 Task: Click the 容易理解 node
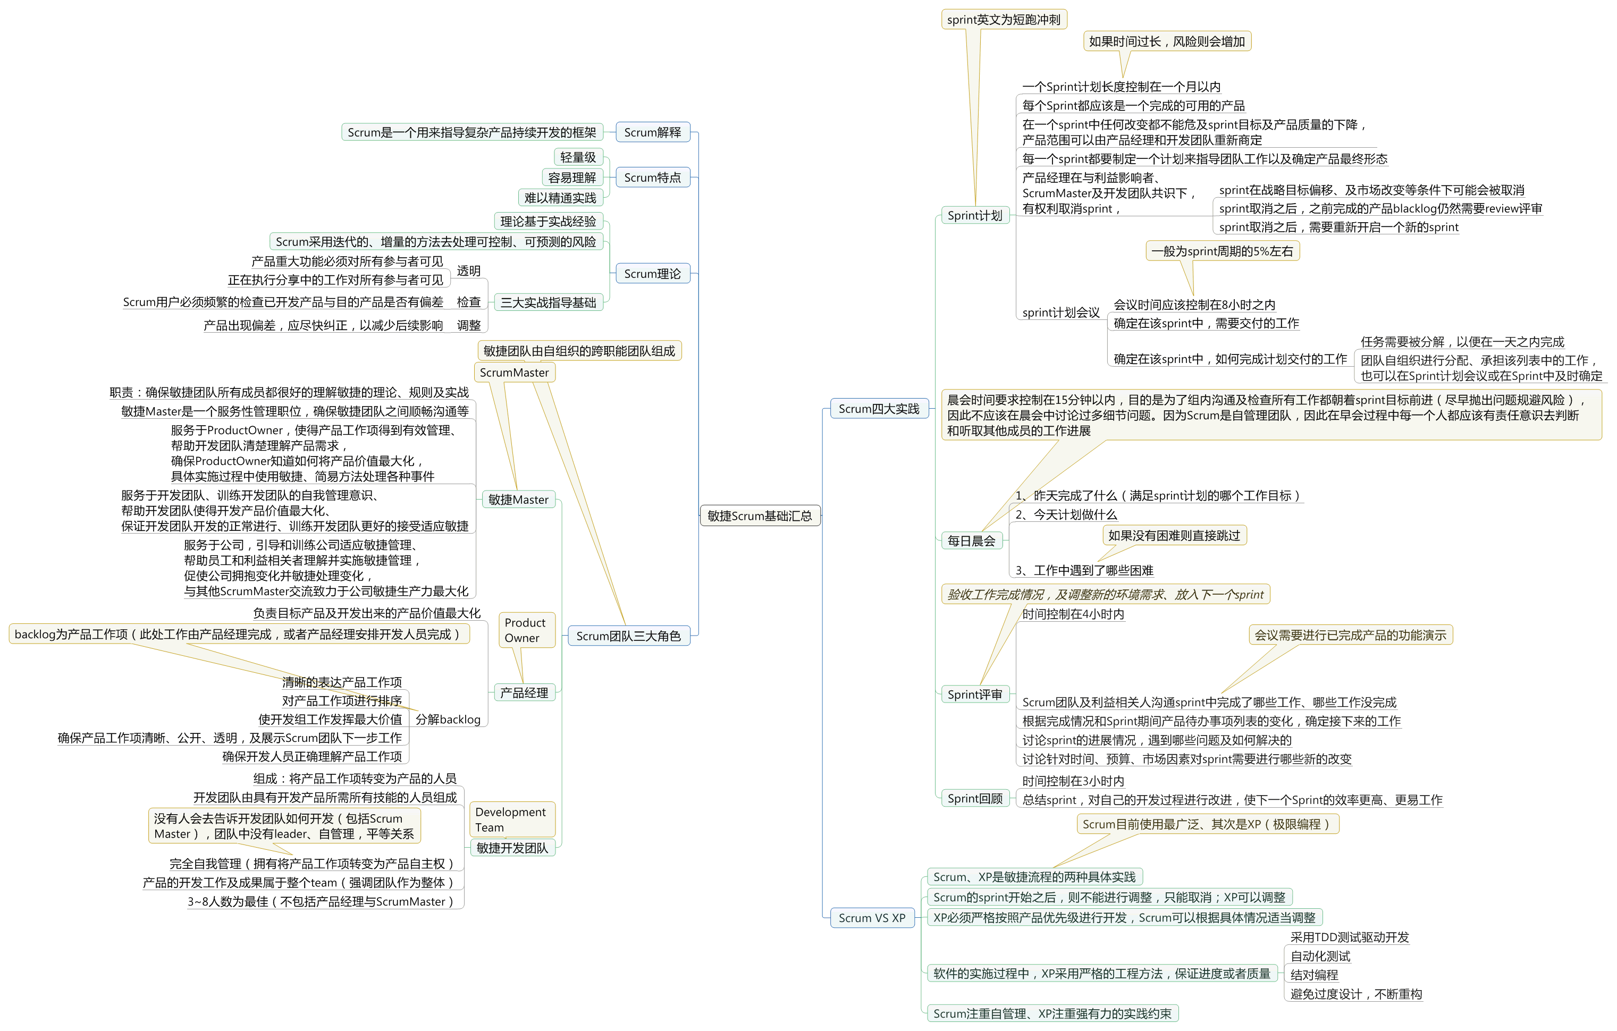click(x=572, y=177)
